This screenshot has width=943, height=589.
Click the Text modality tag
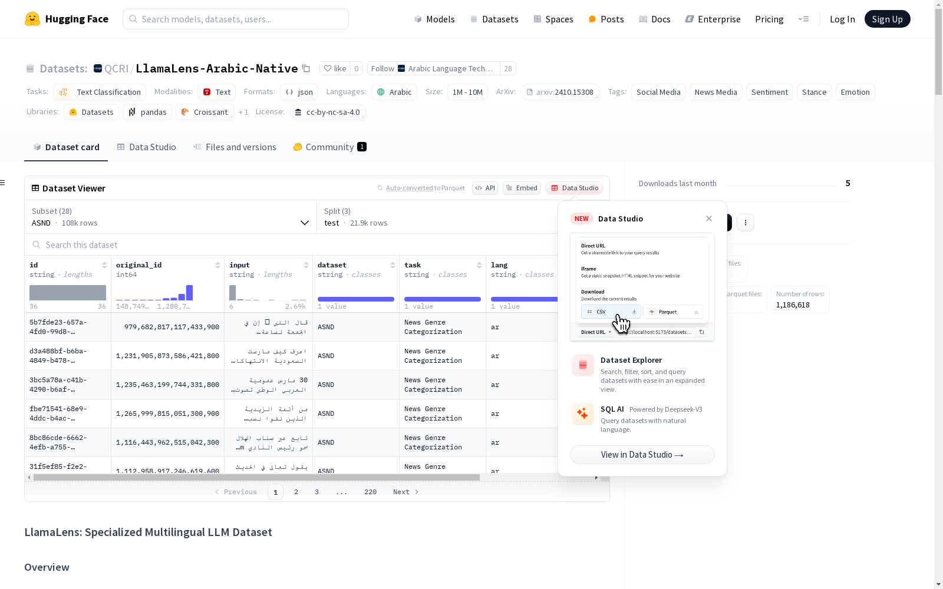(x=216, y=92)
